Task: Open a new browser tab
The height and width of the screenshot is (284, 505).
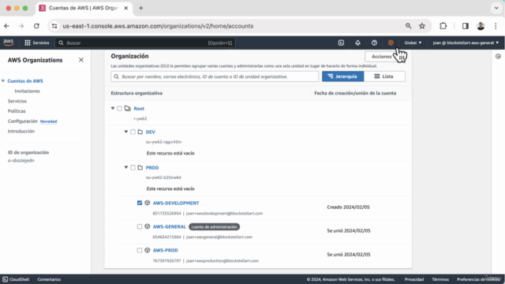Action: pos(140,8)
